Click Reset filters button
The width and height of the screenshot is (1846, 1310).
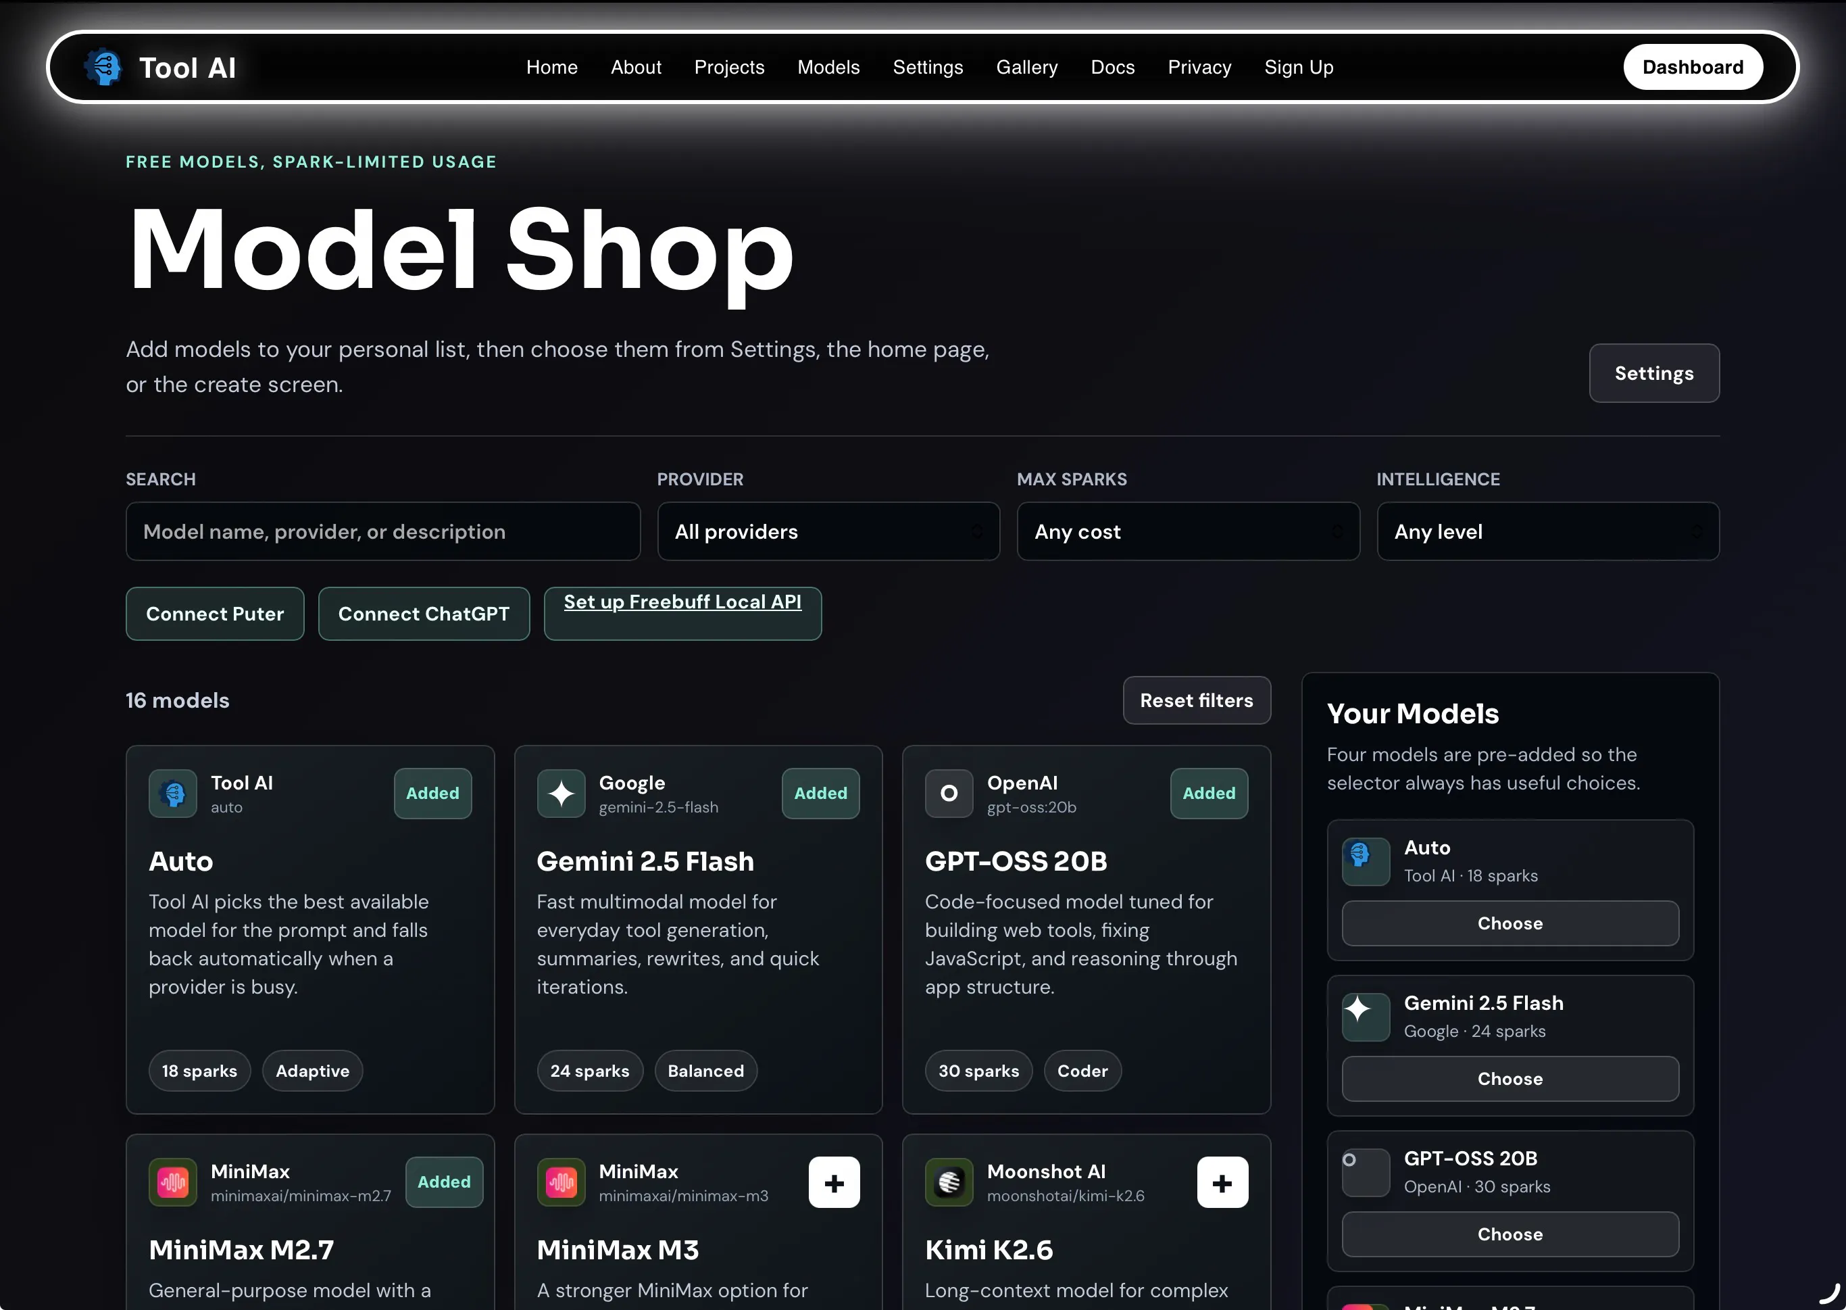1196,700
